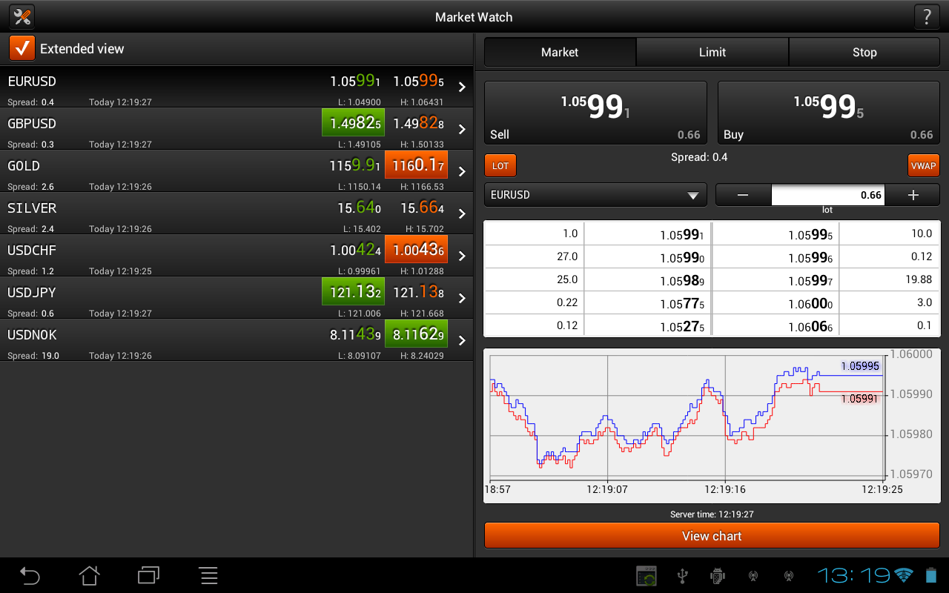The height and width of the screenshot is (593, 949).
Task: Tap the Market Watch title
Action: pyautogui.click(x=474, y=17)
